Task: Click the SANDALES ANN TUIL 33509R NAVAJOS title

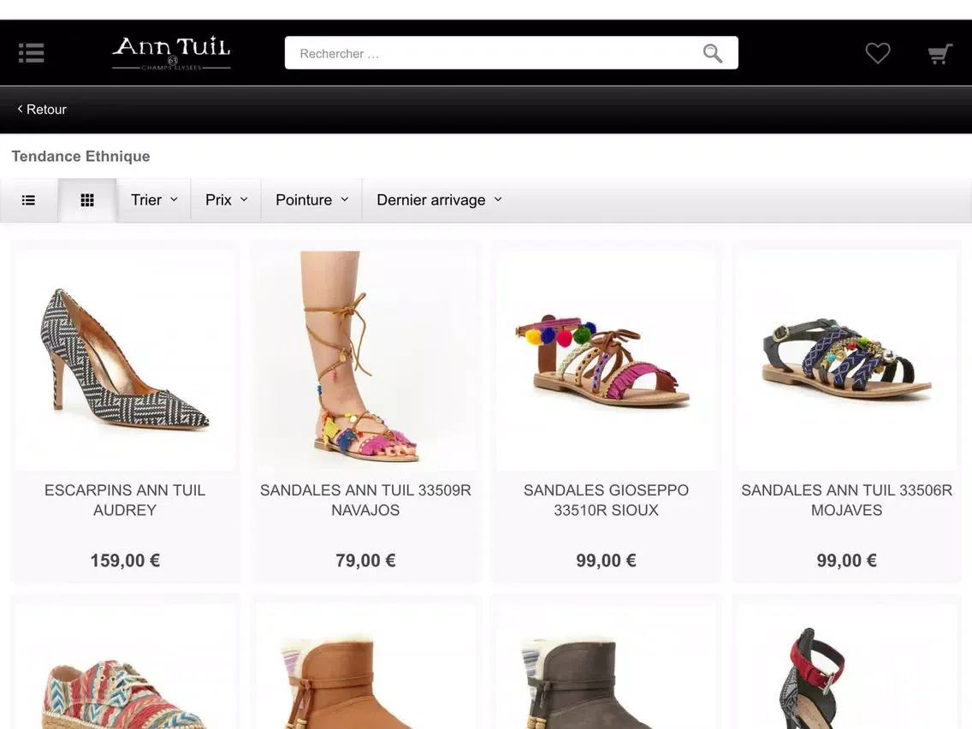Action: pyautogui.click(x=365, y=501)
